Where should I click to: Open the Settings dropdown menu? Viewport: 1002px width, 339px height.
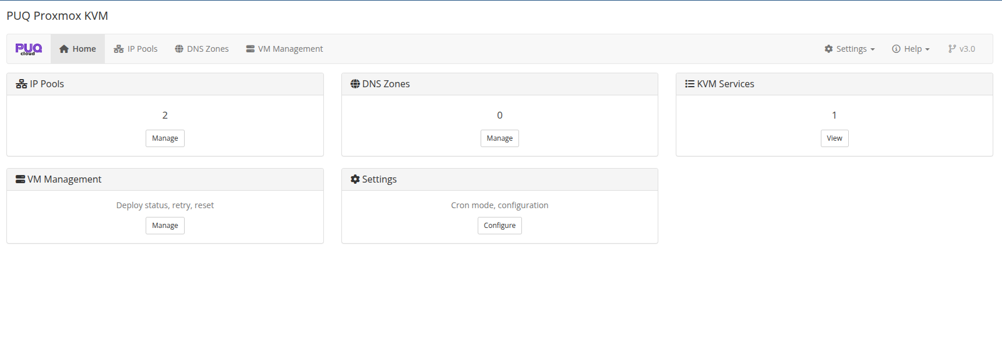click(849, 48)
